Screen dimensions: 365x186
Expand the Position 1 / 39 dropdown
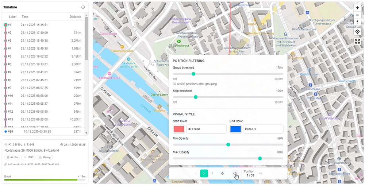point(260,174)
